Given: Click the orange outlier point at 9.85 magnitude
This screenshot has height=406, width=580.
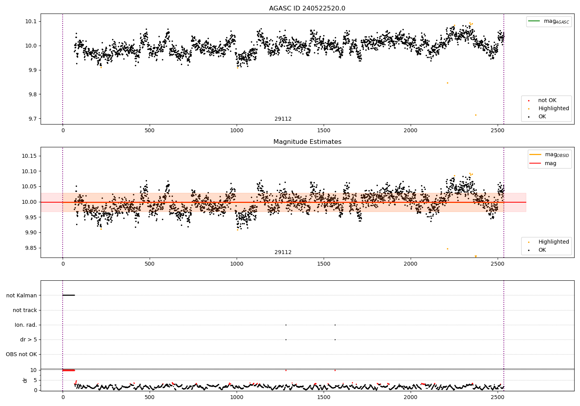Looking at the screenshot, I should pyautogui.click(x=447, y=249).
